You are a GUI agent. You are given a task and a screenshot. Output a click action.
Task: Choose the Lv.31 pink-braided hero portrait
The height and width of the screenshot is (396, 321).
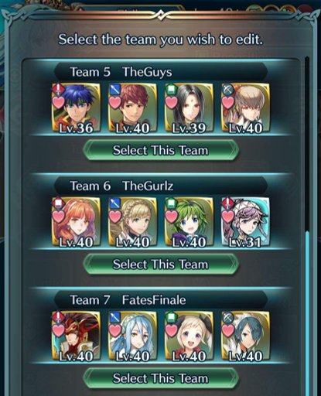pos(245,222)
